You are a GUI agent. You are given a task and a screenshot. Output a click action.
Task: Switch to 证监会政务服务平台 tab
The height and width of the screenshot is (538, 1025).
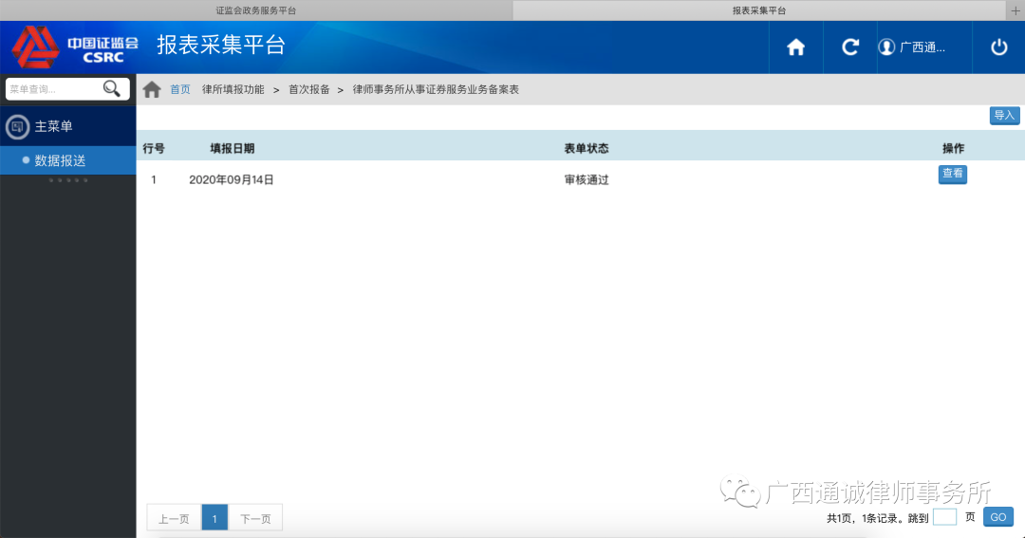click(255, 10)
